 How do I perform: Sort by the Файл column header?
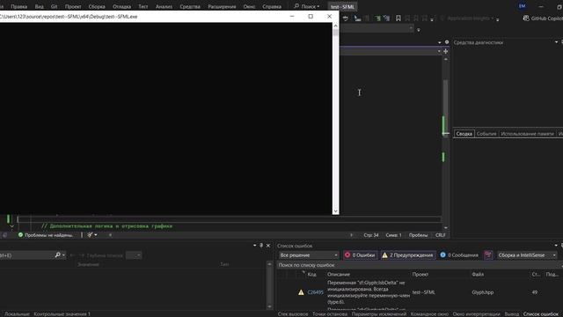click(x=478, y=274)
